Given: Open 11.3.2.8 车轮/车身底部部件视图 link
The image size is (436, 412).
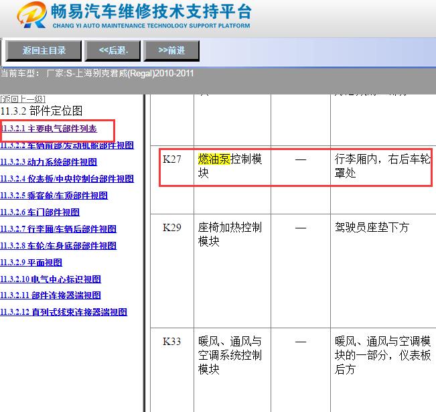Looking at the screenshot, I should pyautogui.click(x=58, y=246).
